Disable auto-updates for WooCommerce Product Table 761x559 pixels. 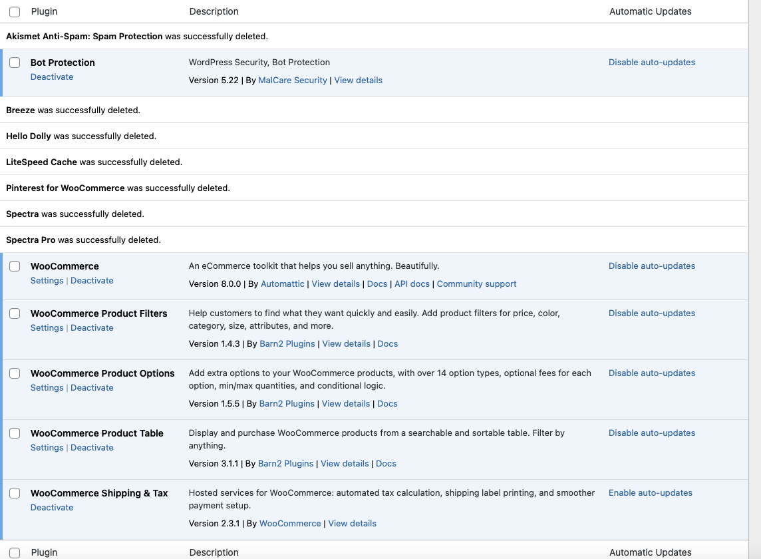tap(652, 433)
